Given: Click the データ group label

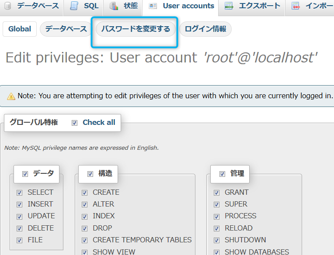Looking at the screenshot, I should pyautogui.click(x=43, y=173).
